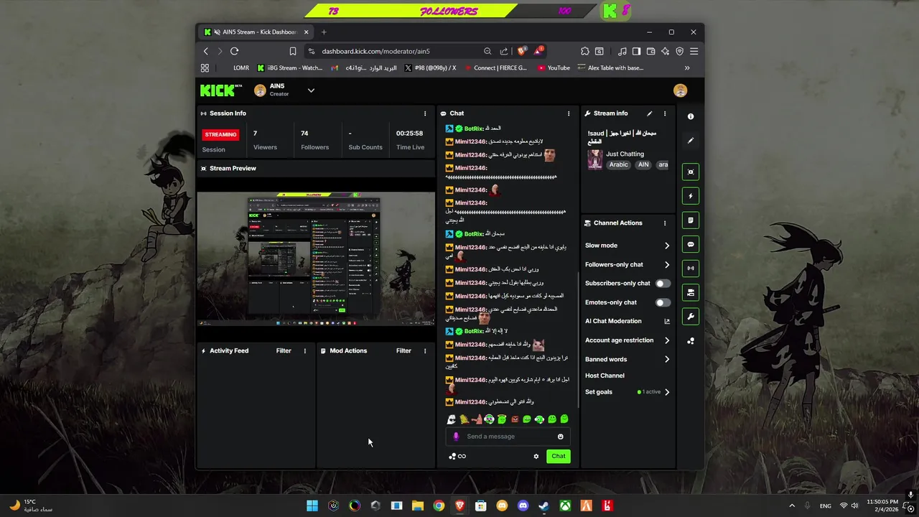Open Steam from the Windows taskbar
This screenshot has width=919, height=517.
544,506
